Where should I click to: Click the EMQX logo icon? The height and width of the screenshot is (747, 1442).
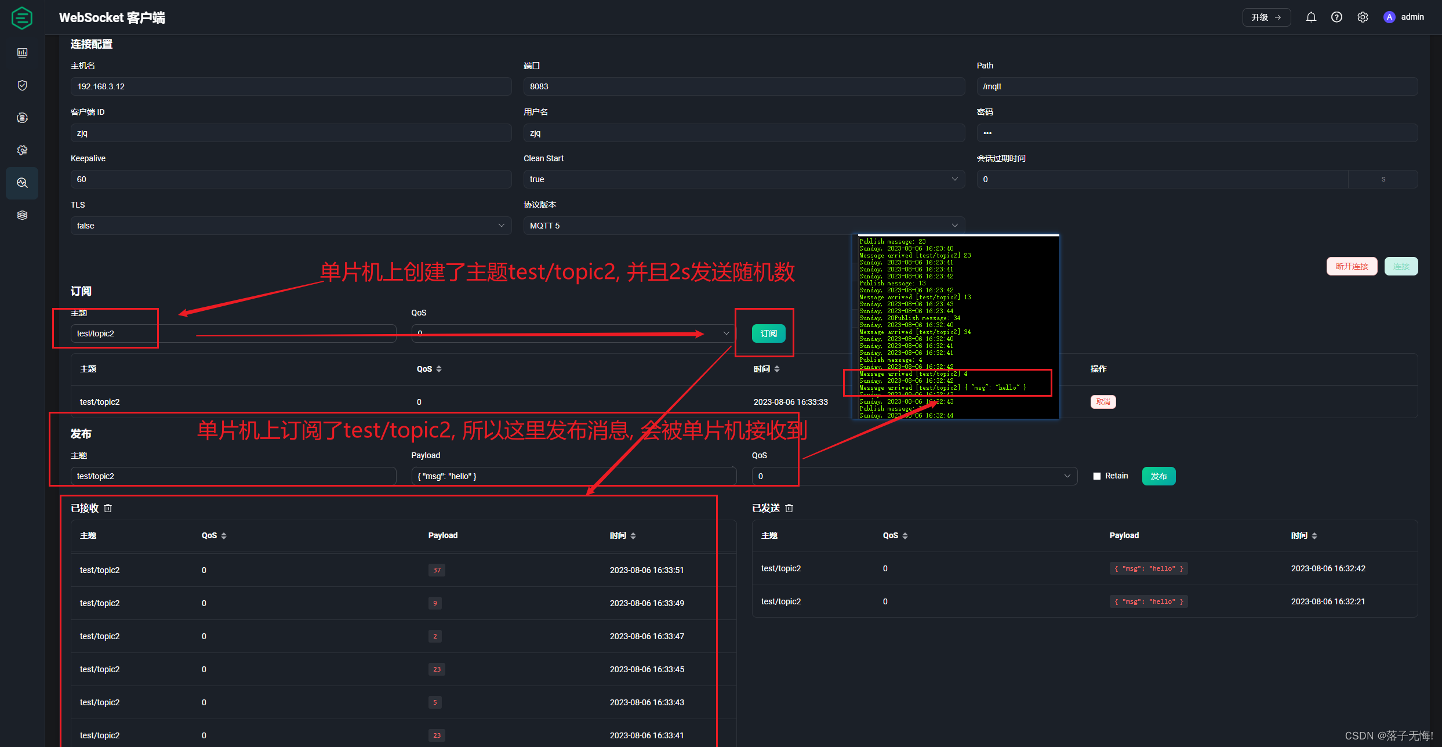tap(22, 18)
